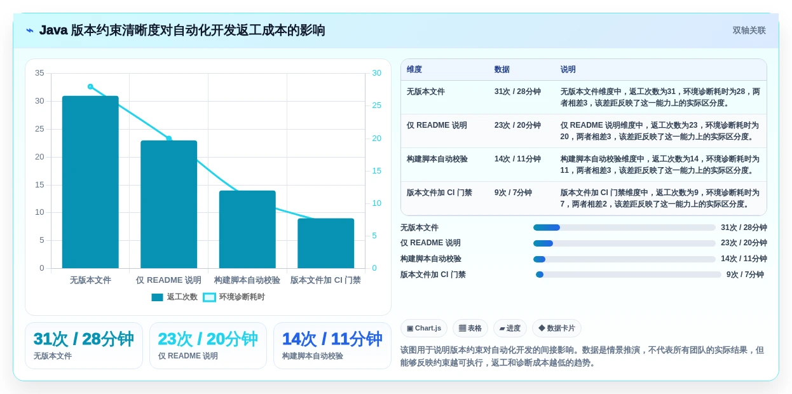Click the 版本文件加 CI 门禁 progress bar
The width and height of the screenshot is (792, 394).
[629, 275]
